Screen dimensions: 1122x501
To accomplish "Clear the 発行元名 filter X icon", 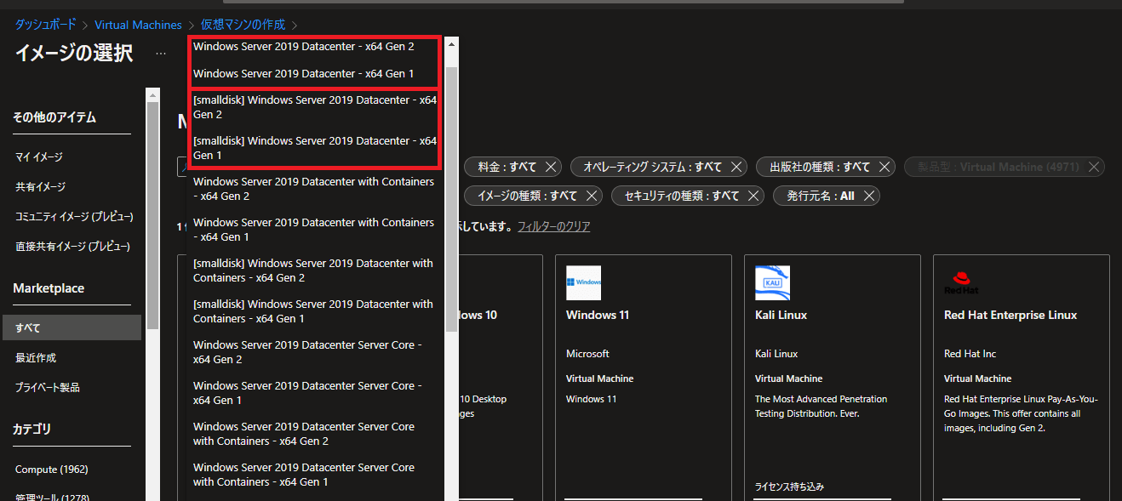I will point(869,196).
